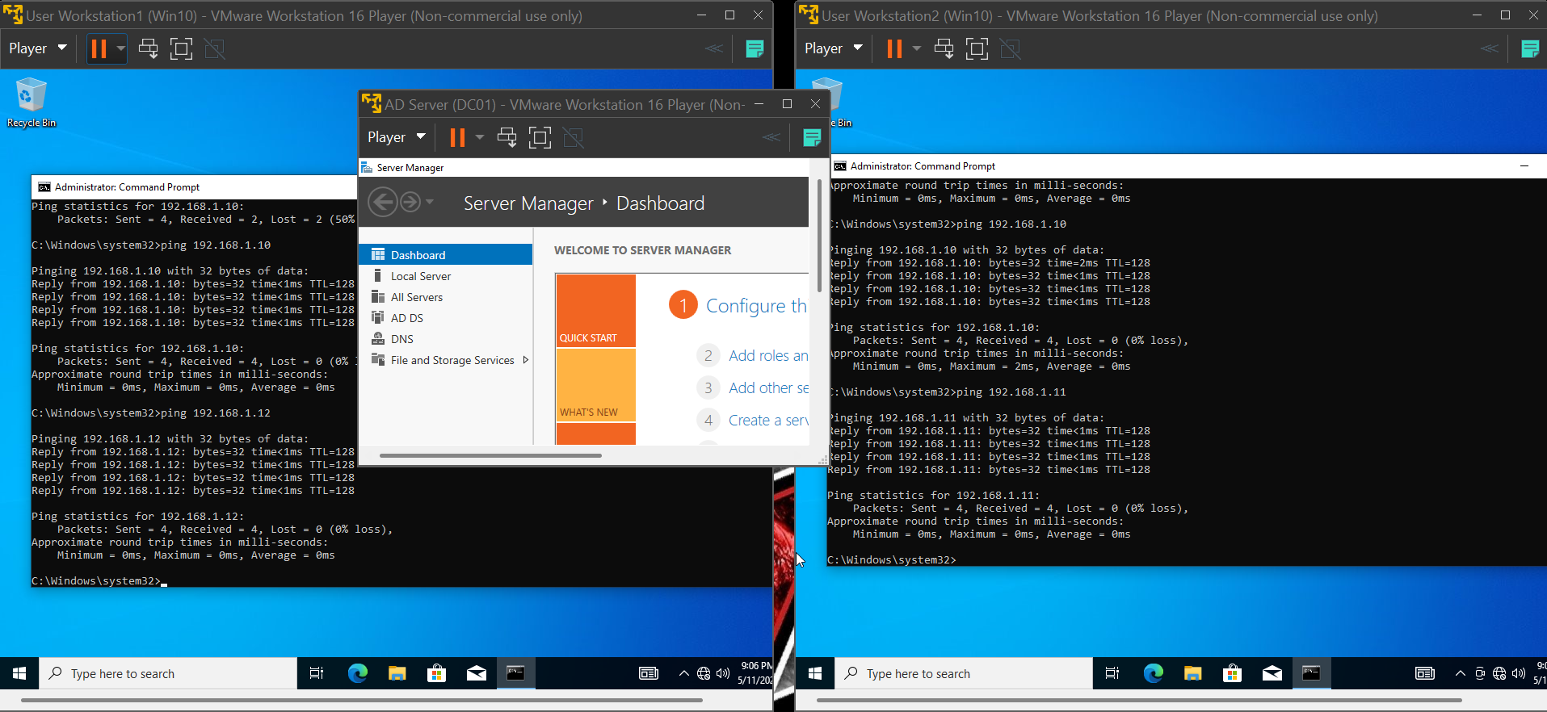Image resolution: width=1547 pixels, height=712 pixels.
Task: Click Start button on Workstation2 taskbar
Action: tap(815, 673)
